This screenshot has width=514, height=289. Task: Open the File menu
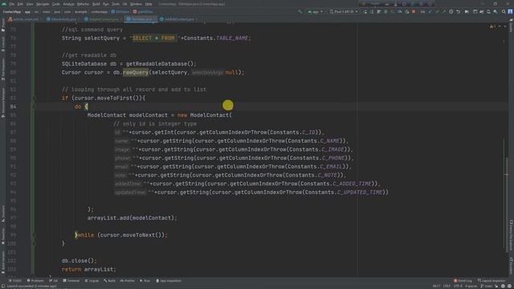(x=12, y=4)
